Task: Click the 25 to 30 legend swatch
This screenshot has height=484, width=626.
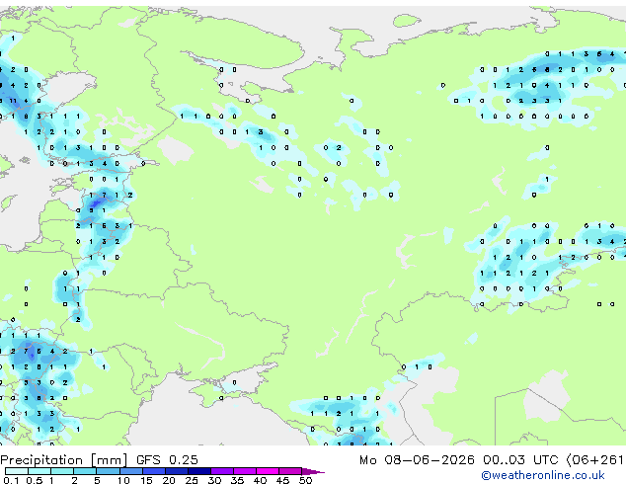Action: (198, 471)
